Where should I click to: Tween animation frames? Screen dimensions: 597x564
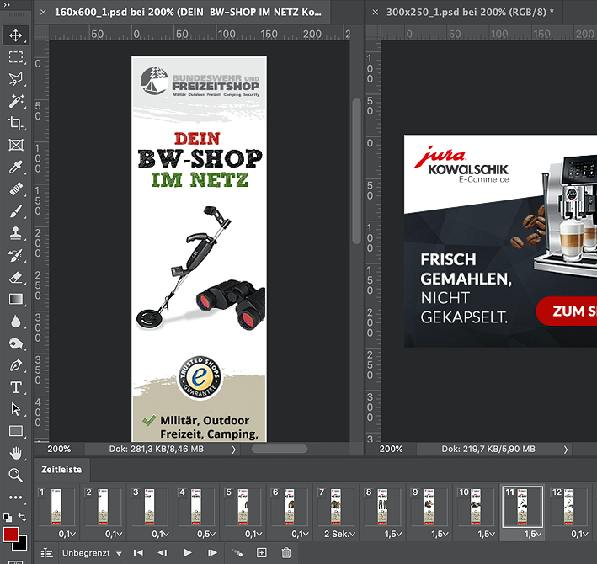(237, 552)
